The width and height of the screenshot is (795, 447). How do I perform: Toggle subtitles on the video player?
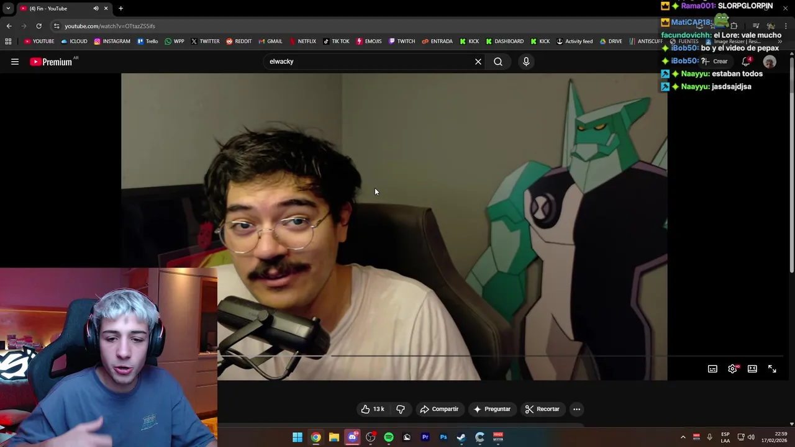pyautogui.click(x=712, y=369)
